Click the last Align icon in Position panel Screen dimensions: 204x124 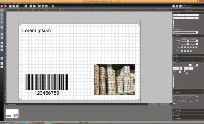point(196,47)
